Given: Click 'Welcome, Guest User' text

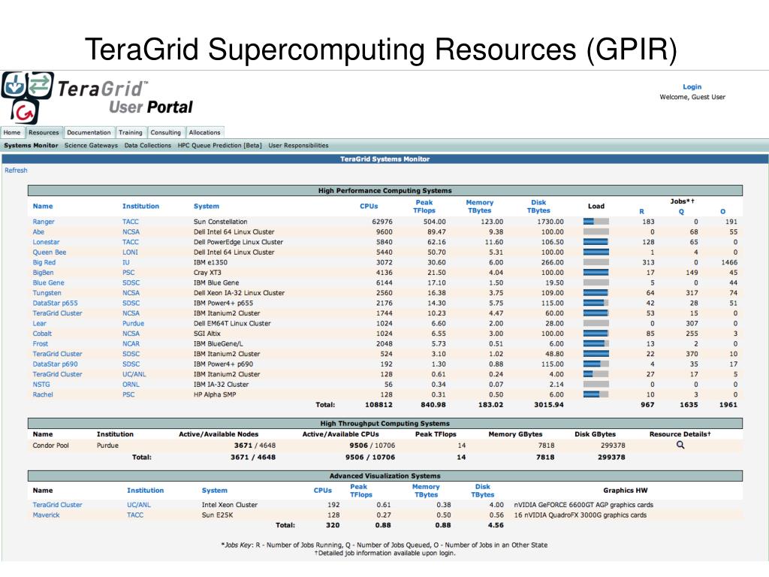Looking at the screenshot, I should tap(692, 97).
